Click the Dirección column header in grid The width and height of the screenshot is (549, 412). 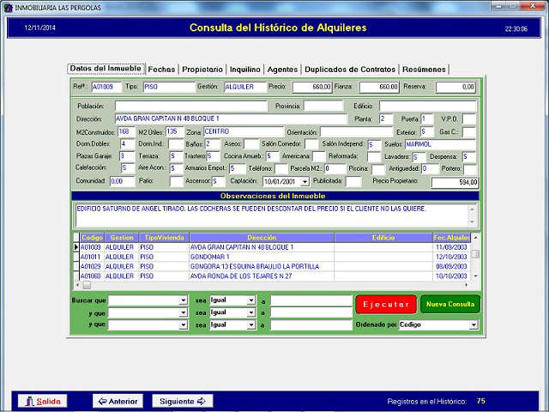coord(262,237)
